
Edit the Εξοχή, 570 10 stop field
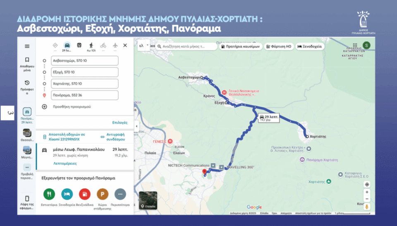[84, 72]
